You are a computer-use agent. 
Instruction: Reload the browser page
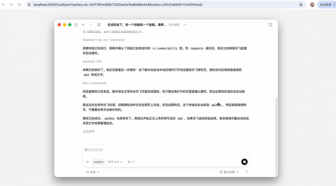click(x=19, y=4)
